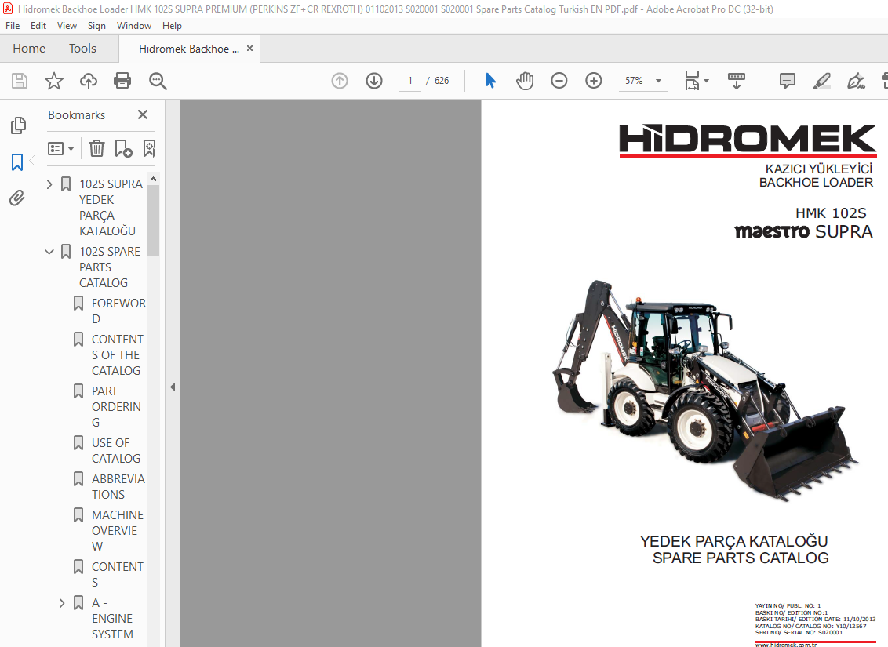Open Page Thumbnails panel icon
Viewport: 888px width, 647px height.
pyautogui.click(x=18, y=125)
